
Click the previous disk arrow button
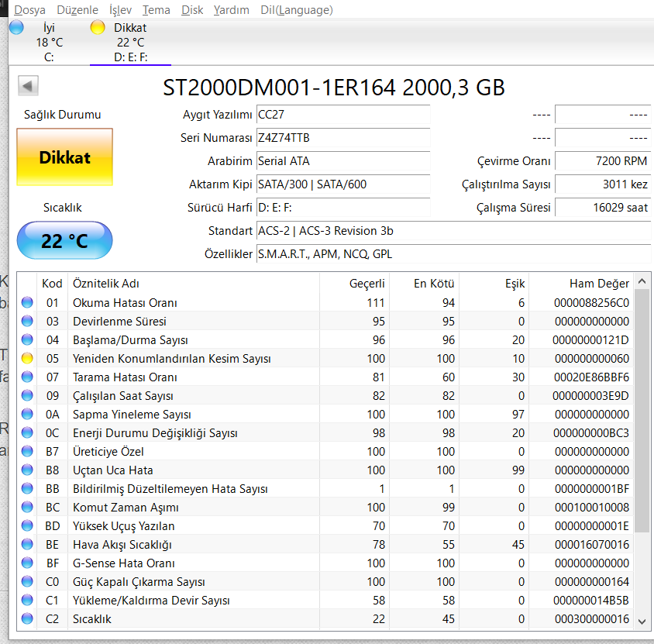pyautogui.click(x=28, y=86)
